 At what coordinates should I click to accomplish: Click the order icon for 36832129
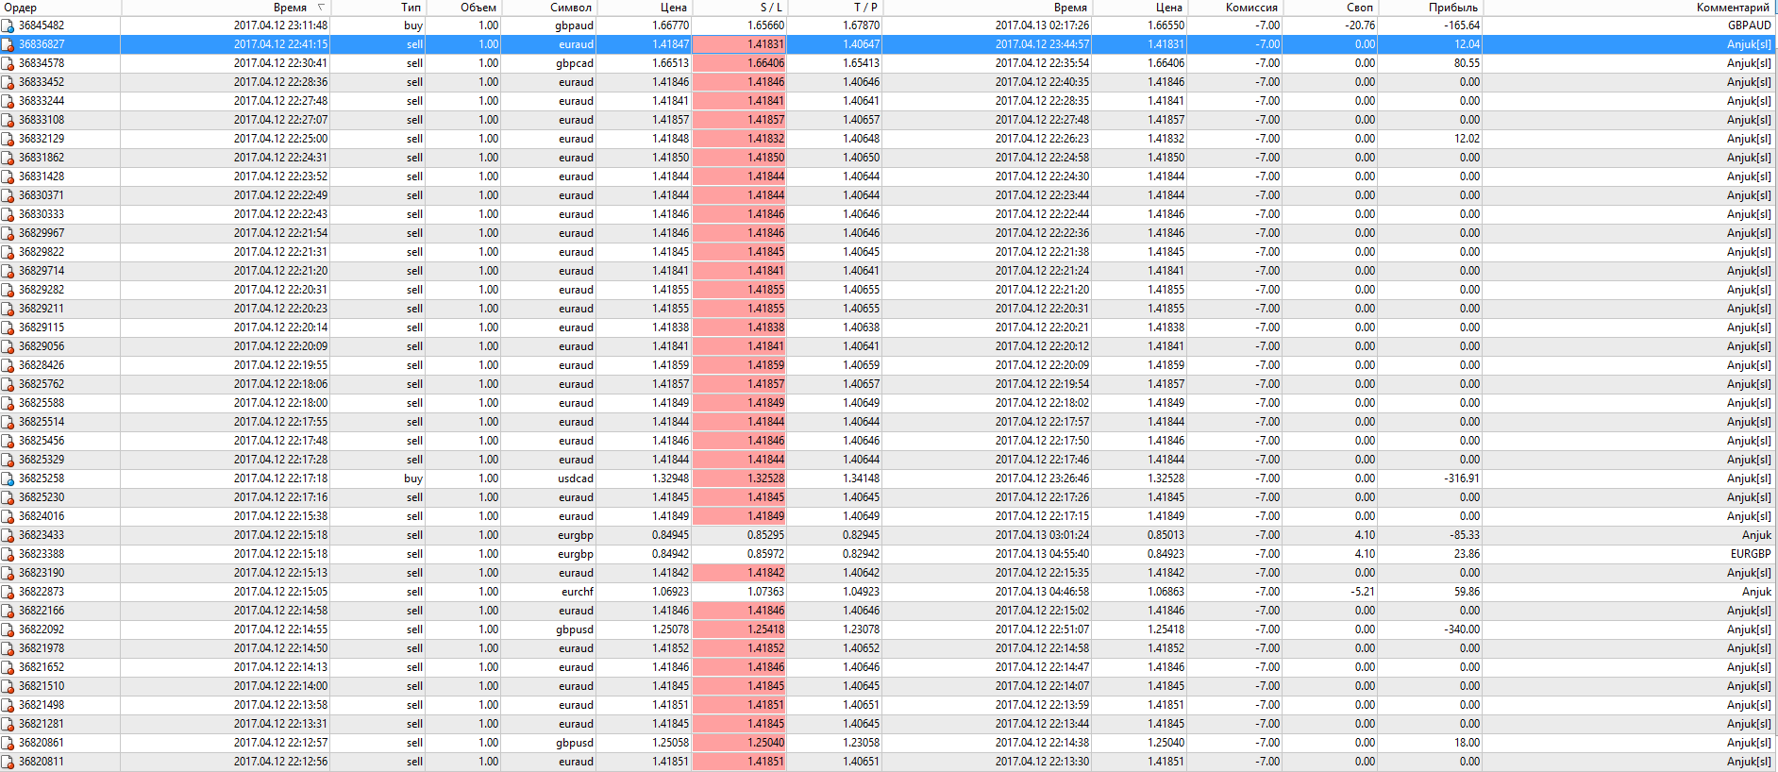(8, 139)
